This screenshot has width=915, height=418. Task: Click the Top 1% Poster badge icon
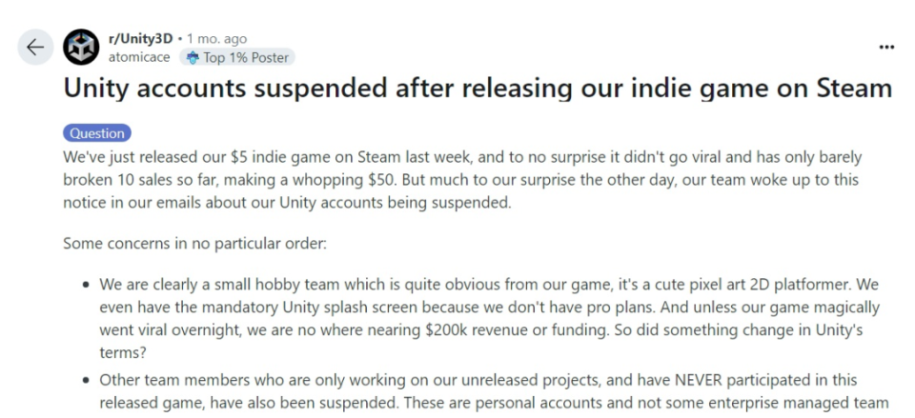[192, 57]
